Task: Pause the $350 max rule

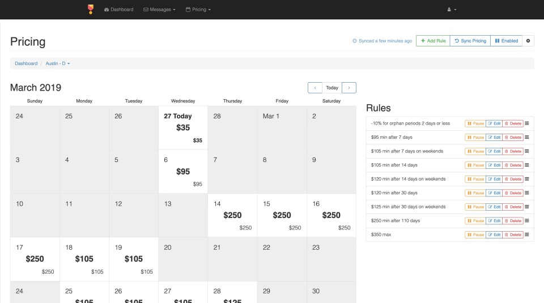Action: [475, 234]
